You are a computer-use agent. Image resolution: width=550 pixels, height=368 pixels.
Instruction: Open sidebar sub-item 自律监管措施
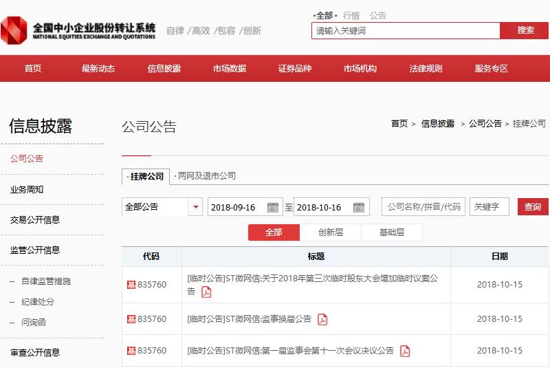[46, 281]
